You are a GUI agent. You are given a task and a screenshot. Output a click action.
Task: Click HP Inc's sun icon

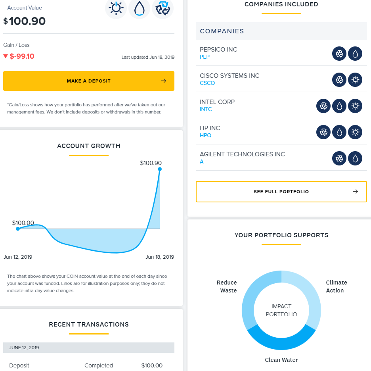point(355,132)
